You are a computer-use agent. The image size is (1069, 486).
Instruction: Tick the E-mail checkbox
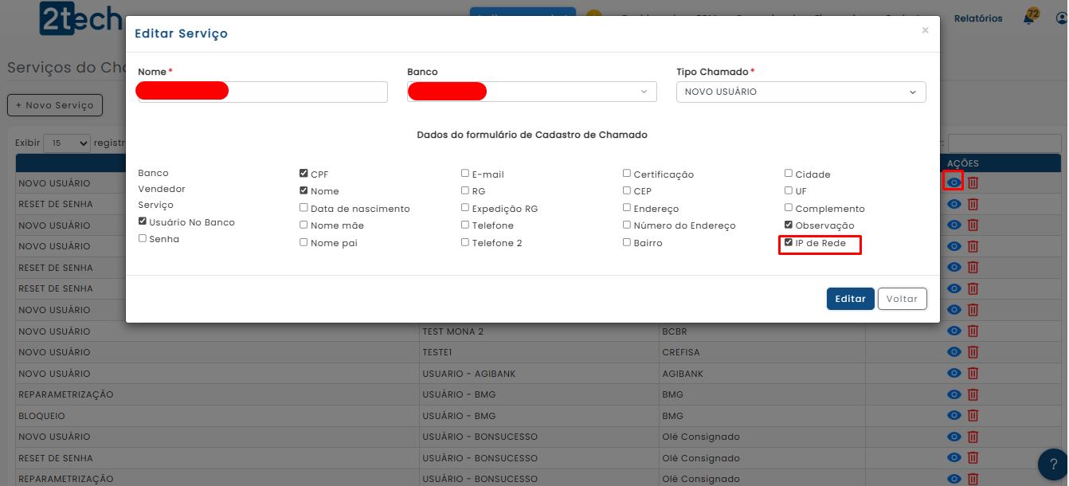point(465,174)
